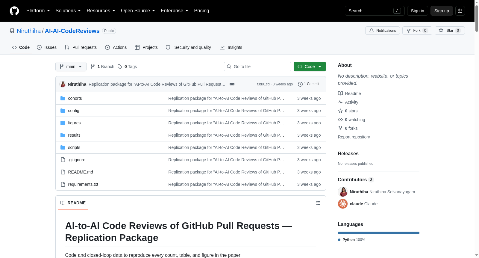Open the main branch dropdown
This screenshot has height=258, width=479.
pyautogui.click(x=71, y=67)
